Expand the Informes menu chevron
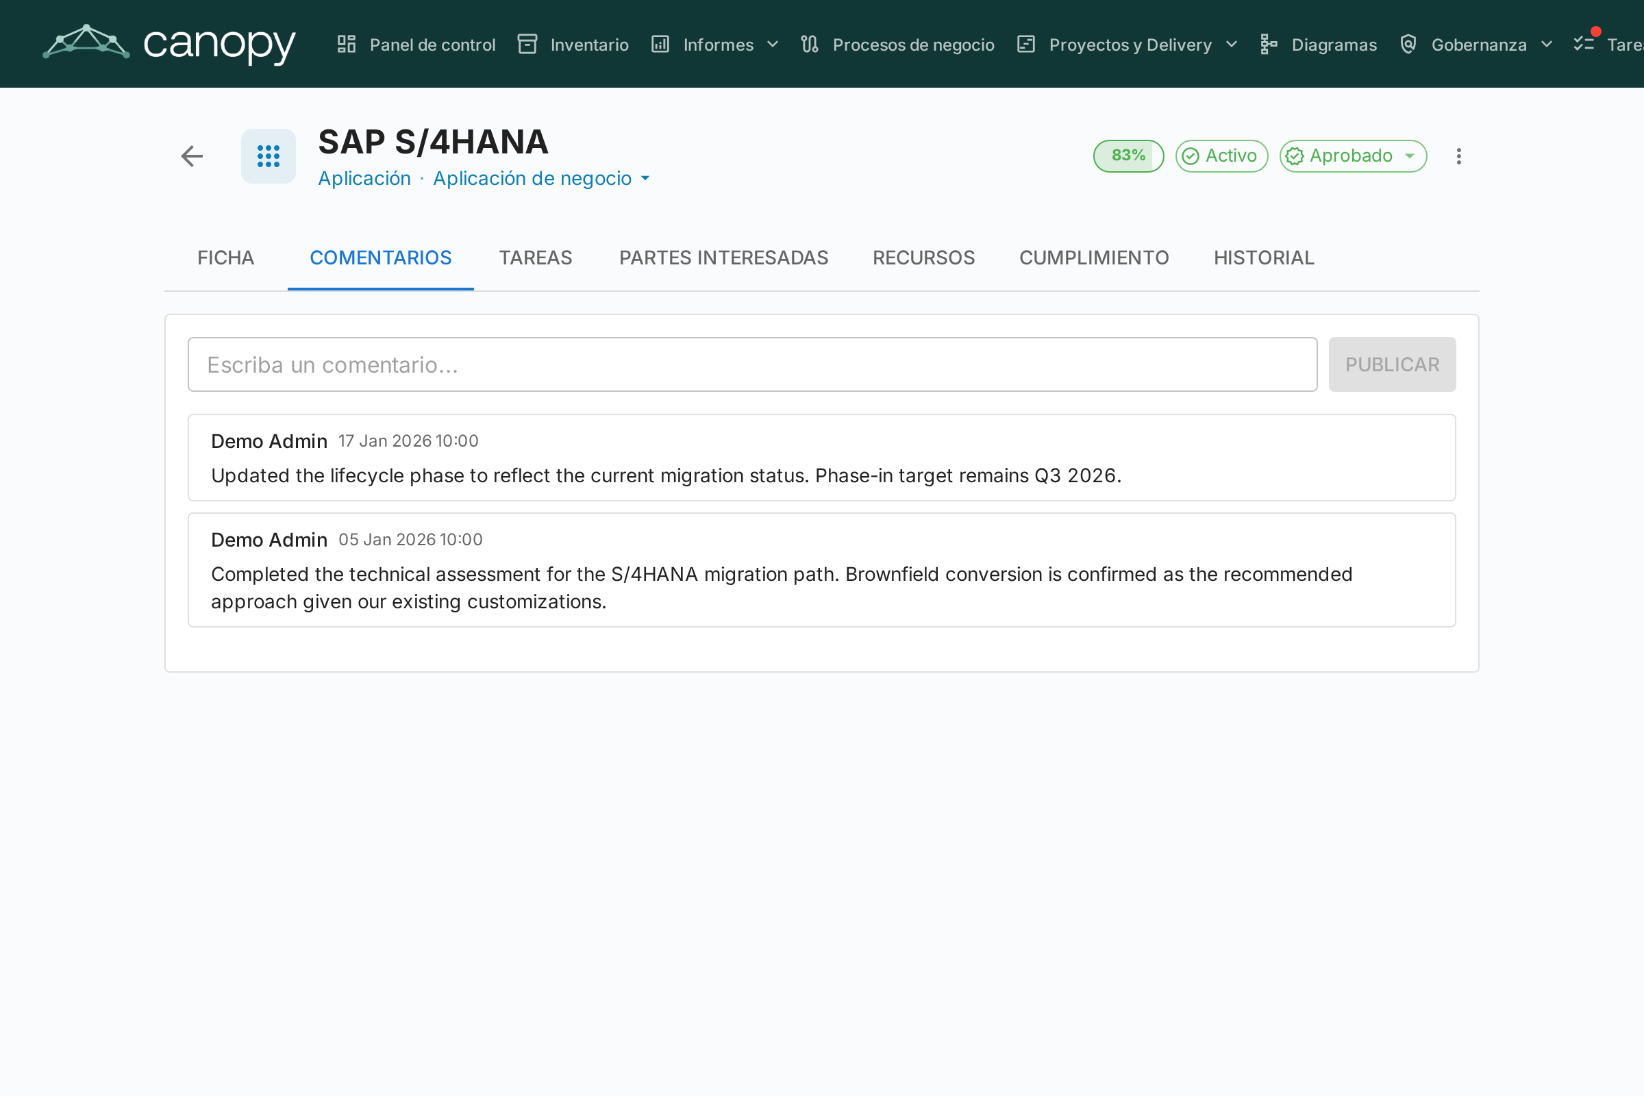 point(773,44)
